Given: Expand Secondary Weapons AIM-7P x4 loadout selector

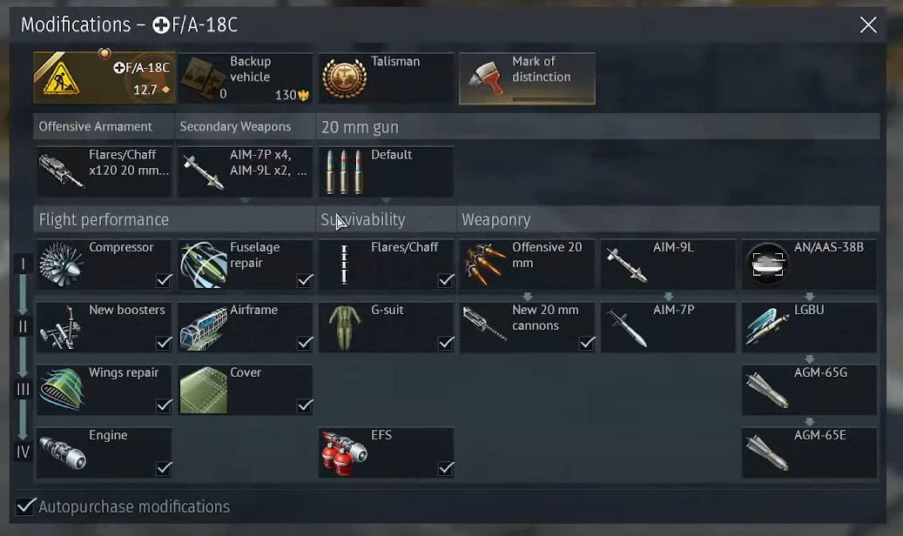Looking at the screenshot, I should click(x=246, y=171).
